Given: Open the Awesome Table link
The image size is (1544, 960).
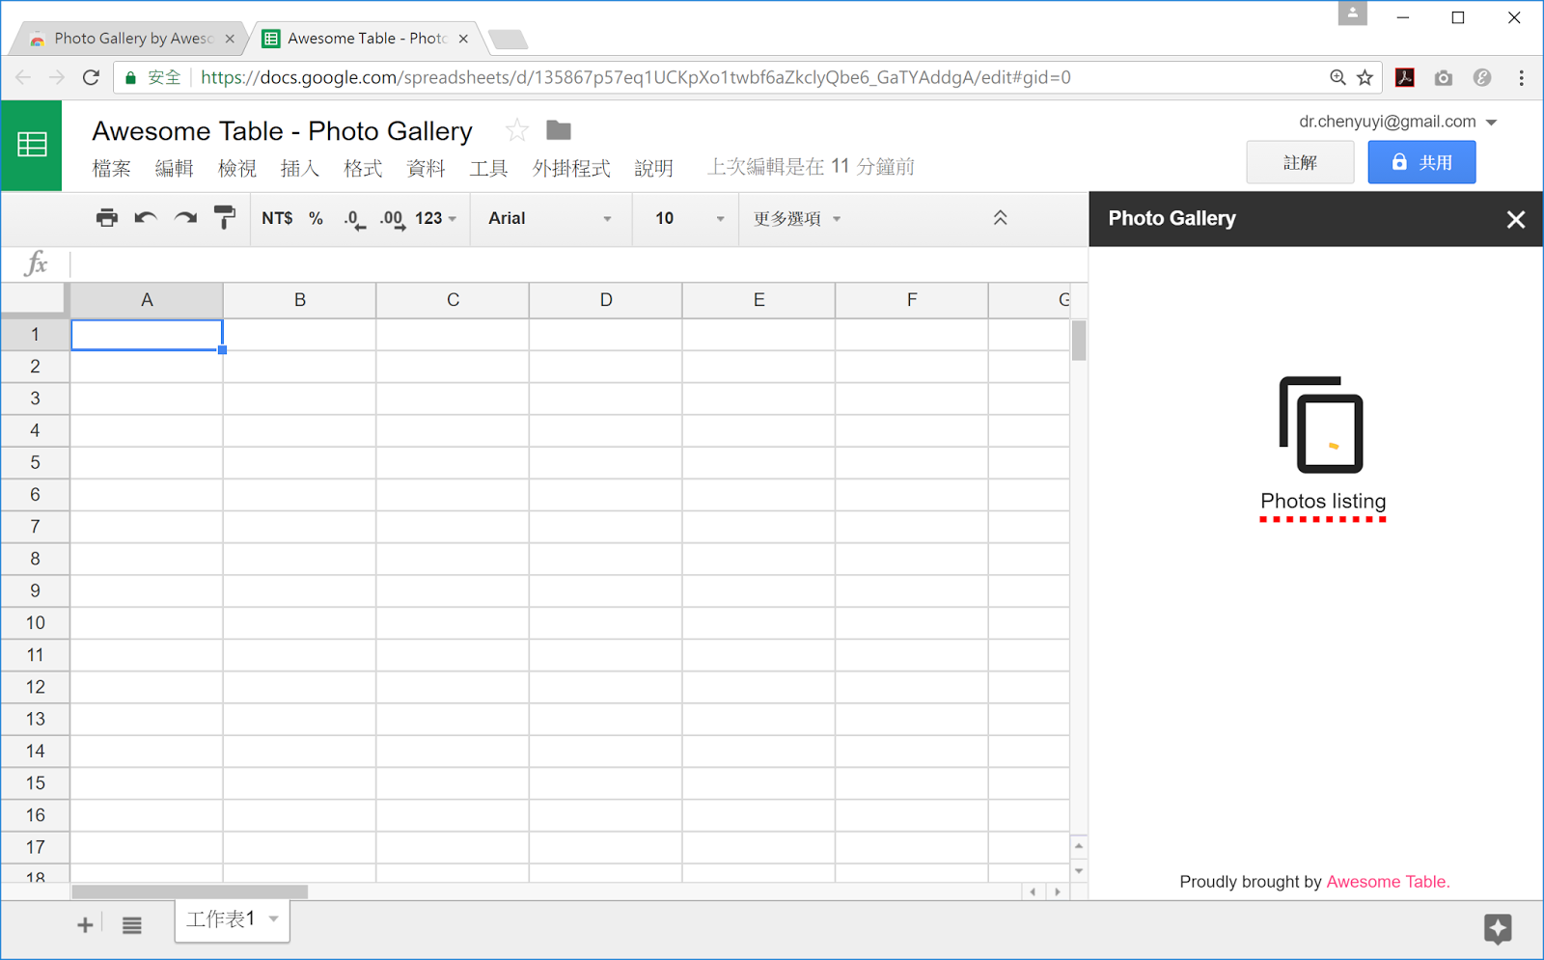Looking at the screenshot, I should click(1388, 882).
